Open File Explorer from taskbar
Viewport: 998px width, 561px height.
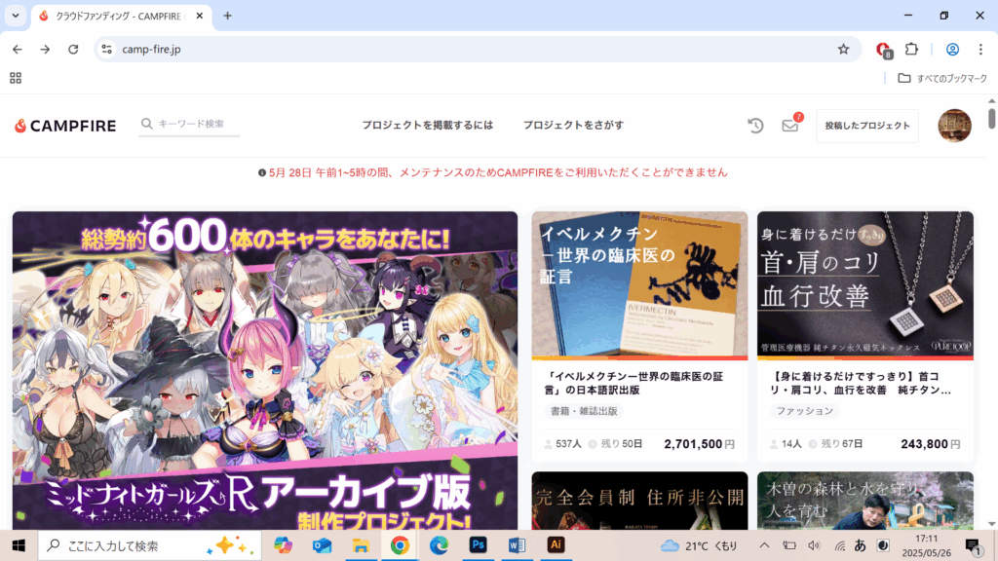tap(361, 545)
